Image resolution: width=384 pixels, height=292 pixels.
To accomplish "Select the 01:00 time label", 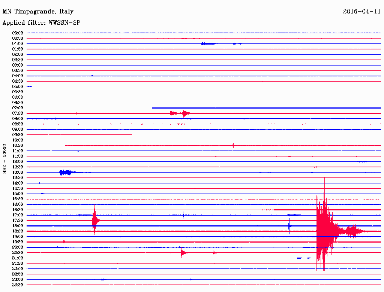I will [x=18, y=43].
